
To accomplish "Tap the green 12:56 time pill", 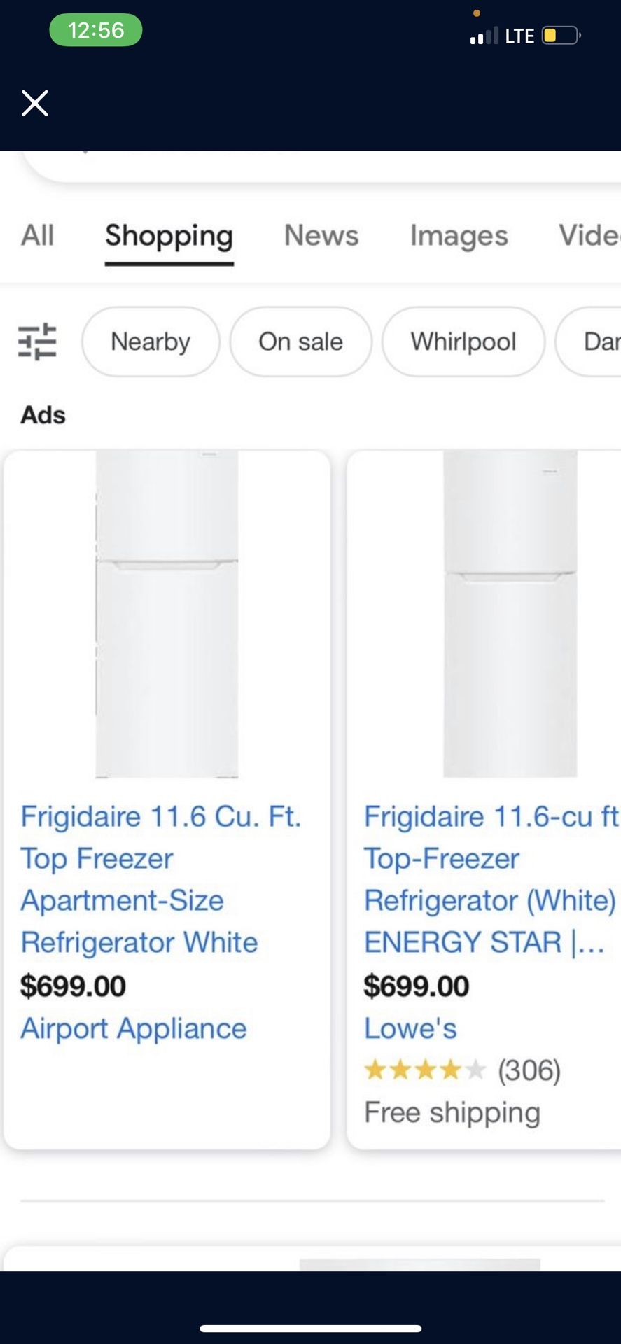I will (x=96, y=30).
